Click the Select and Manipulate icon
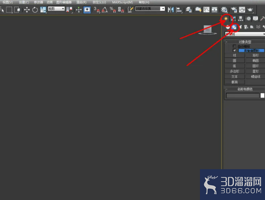Image resolution: width=265 pixels, height=200 pixels. click(79, 10)
